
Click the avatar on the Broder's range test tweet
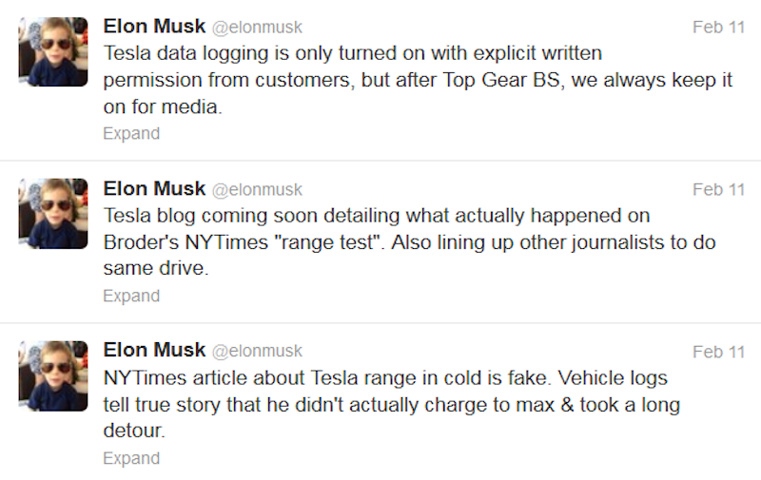(x=53, y=214)
